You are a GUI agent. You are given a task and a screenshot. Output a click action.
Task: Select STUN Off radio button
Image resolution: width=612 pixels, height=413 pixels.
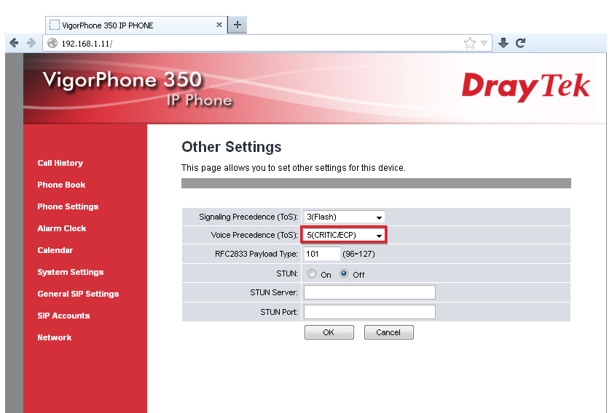343,274
